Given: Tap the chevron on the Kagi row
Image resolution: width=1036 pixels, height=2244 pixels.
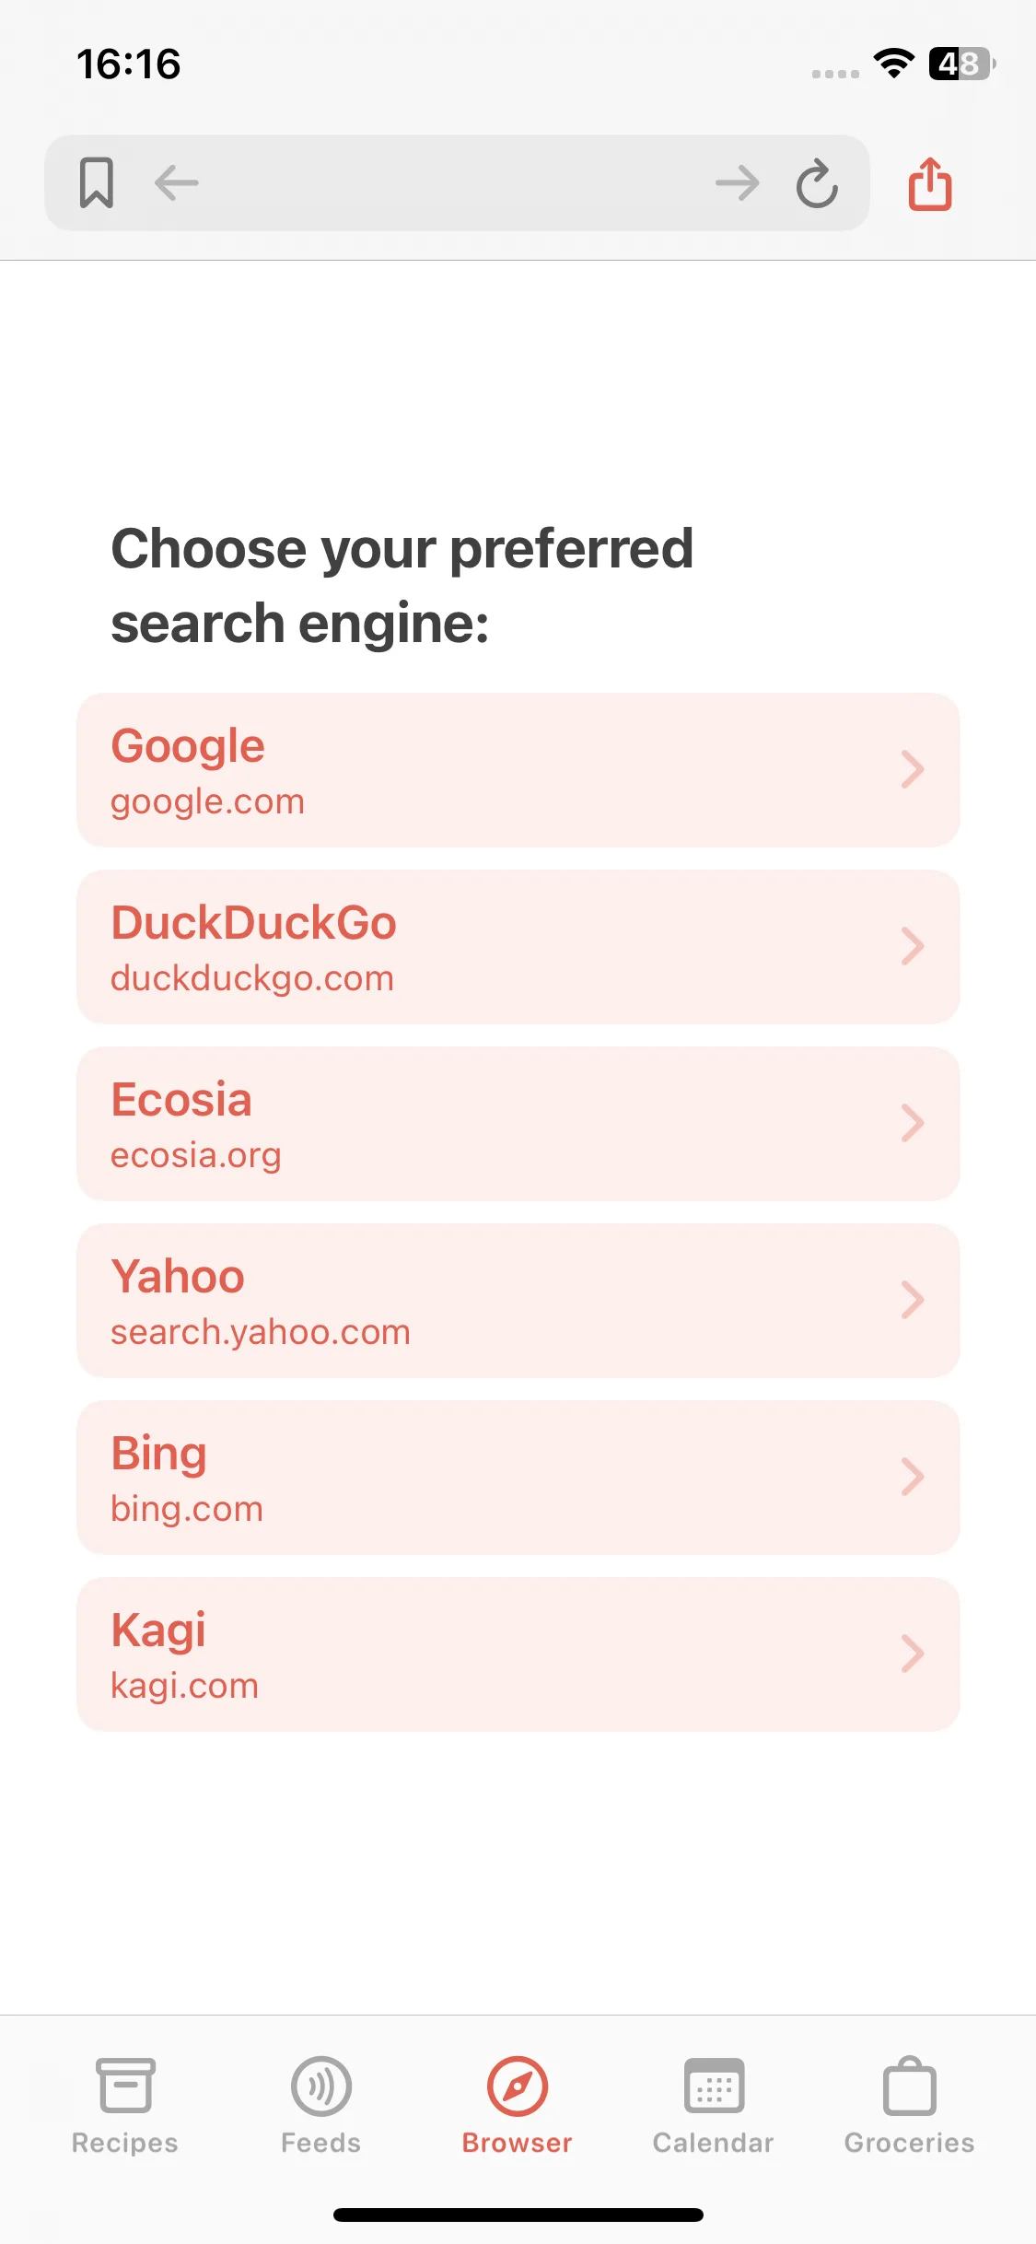Looking at the screenshot, I should (x=913, y=1654).
